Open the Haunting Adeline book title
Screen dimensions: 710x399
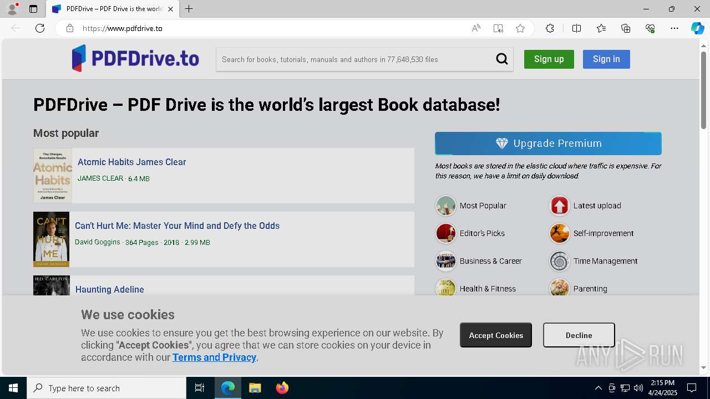(110, 289)
